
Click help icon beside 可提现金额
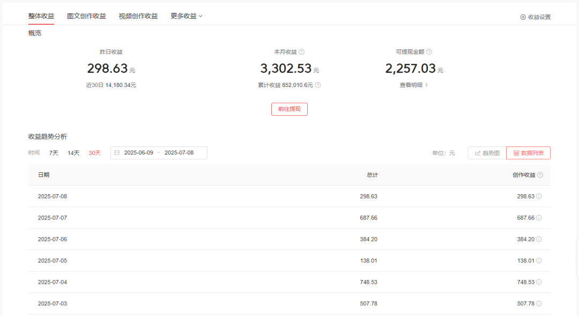click(x=429, y=52)
